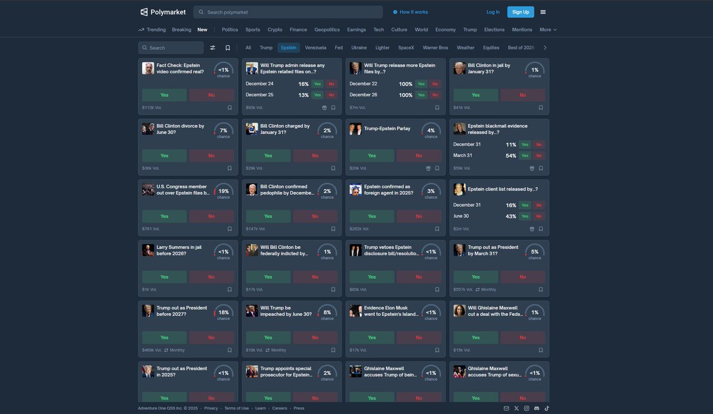
Task: Bookmark Will Trump be impeached market
Action: point(333,350)
